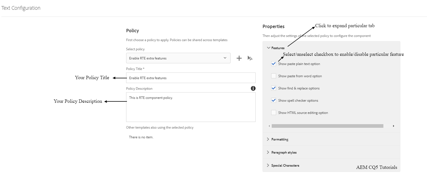Click the info icon beside Policy Description

[x=253, y=88]
